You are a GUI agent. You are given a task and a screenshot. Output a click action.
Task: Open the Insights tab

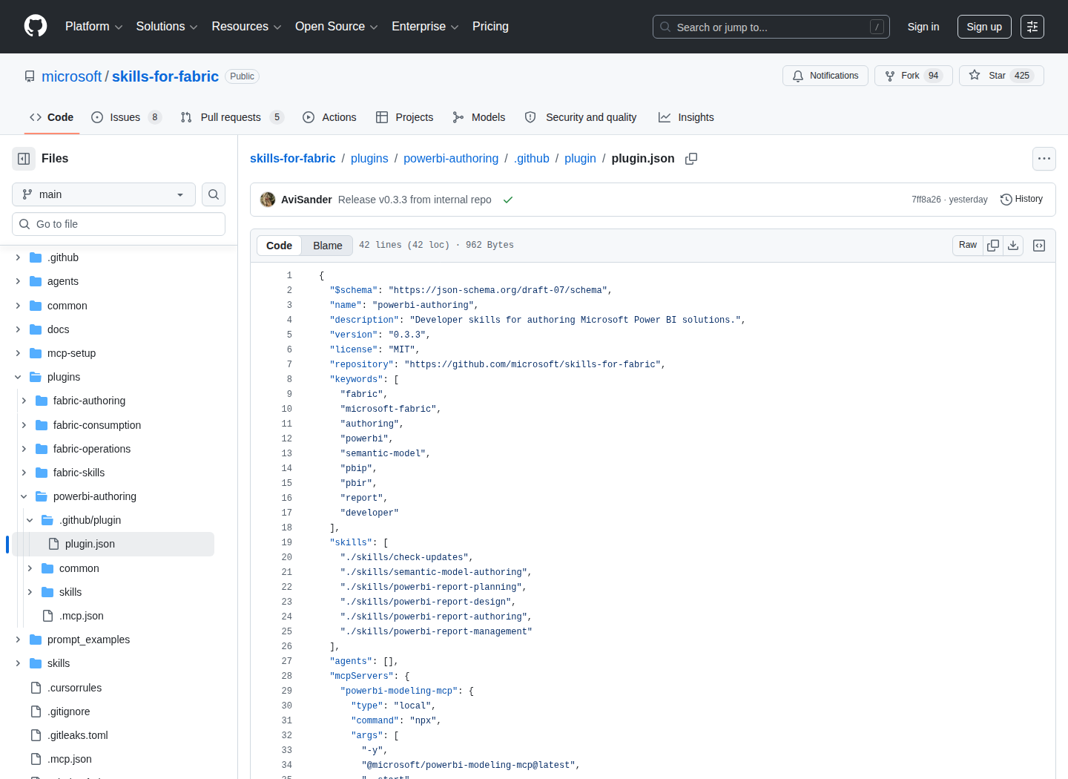tap(686, 117)
